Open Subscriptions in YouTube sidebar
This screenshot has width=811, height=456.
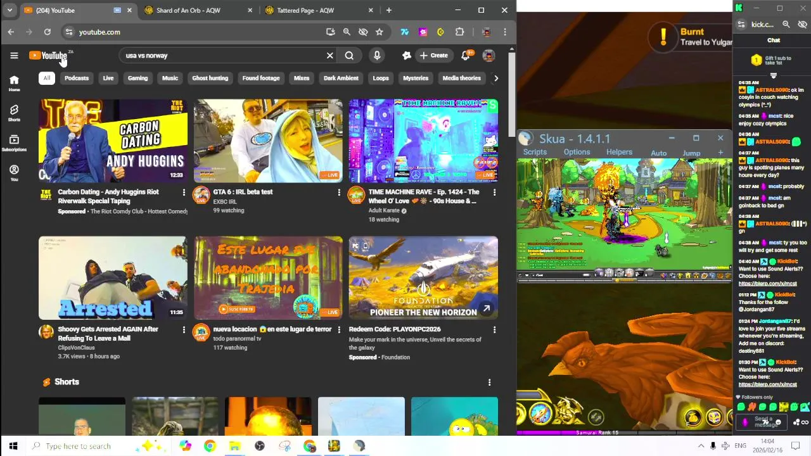pyautogui.click(x=14, y=143)
